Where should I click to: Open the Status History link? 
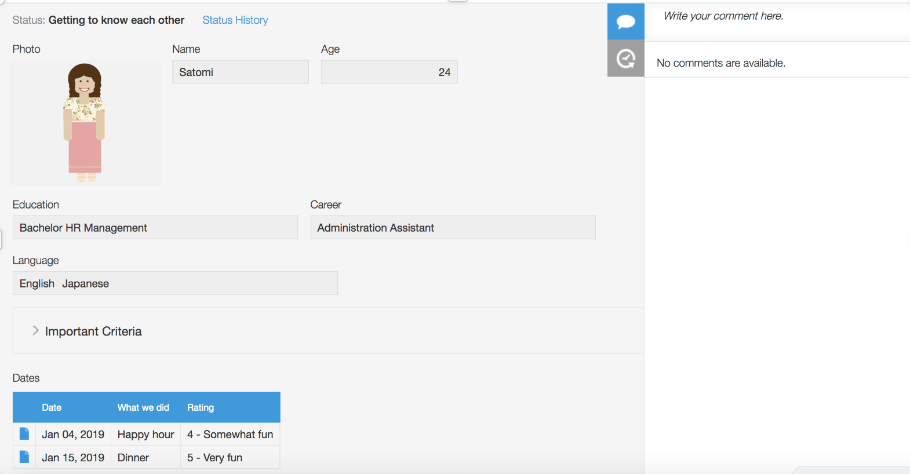(235, 20)
